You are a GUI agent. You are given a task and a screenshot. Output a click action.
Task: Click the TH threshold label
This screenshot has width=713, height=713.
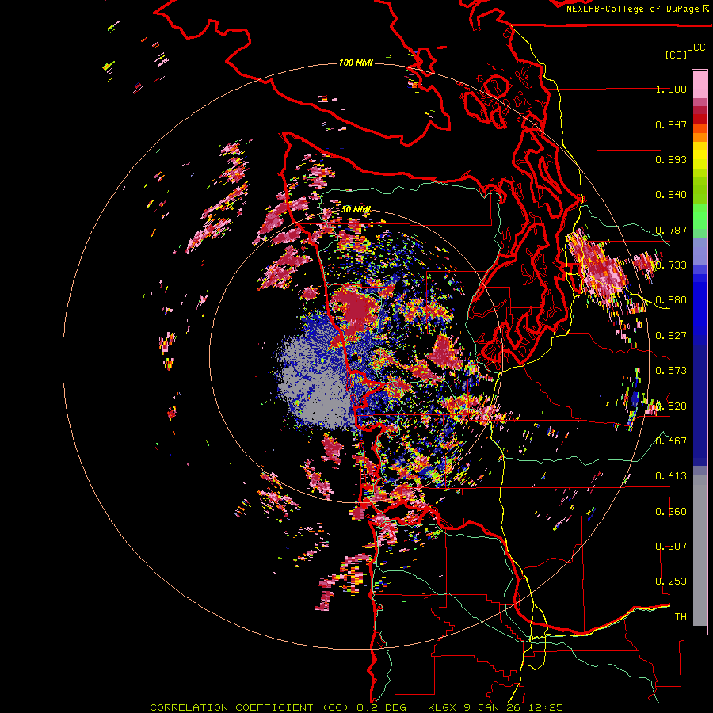click(x=681, y=617)
